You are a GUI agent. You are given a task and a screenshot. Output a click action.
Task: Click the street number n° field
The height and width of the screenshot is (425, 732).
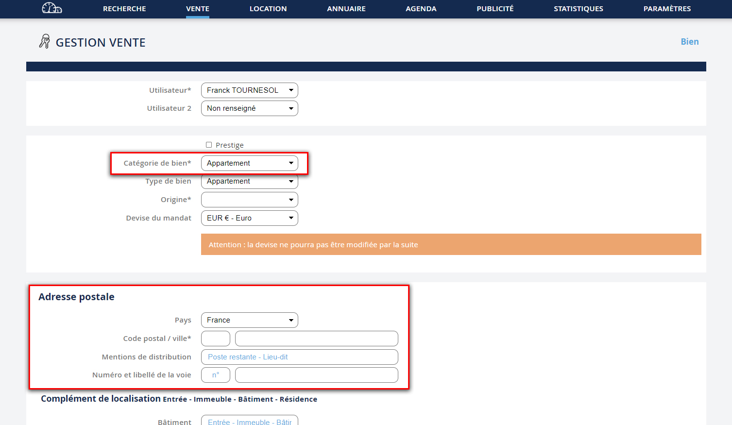[216, 375]
